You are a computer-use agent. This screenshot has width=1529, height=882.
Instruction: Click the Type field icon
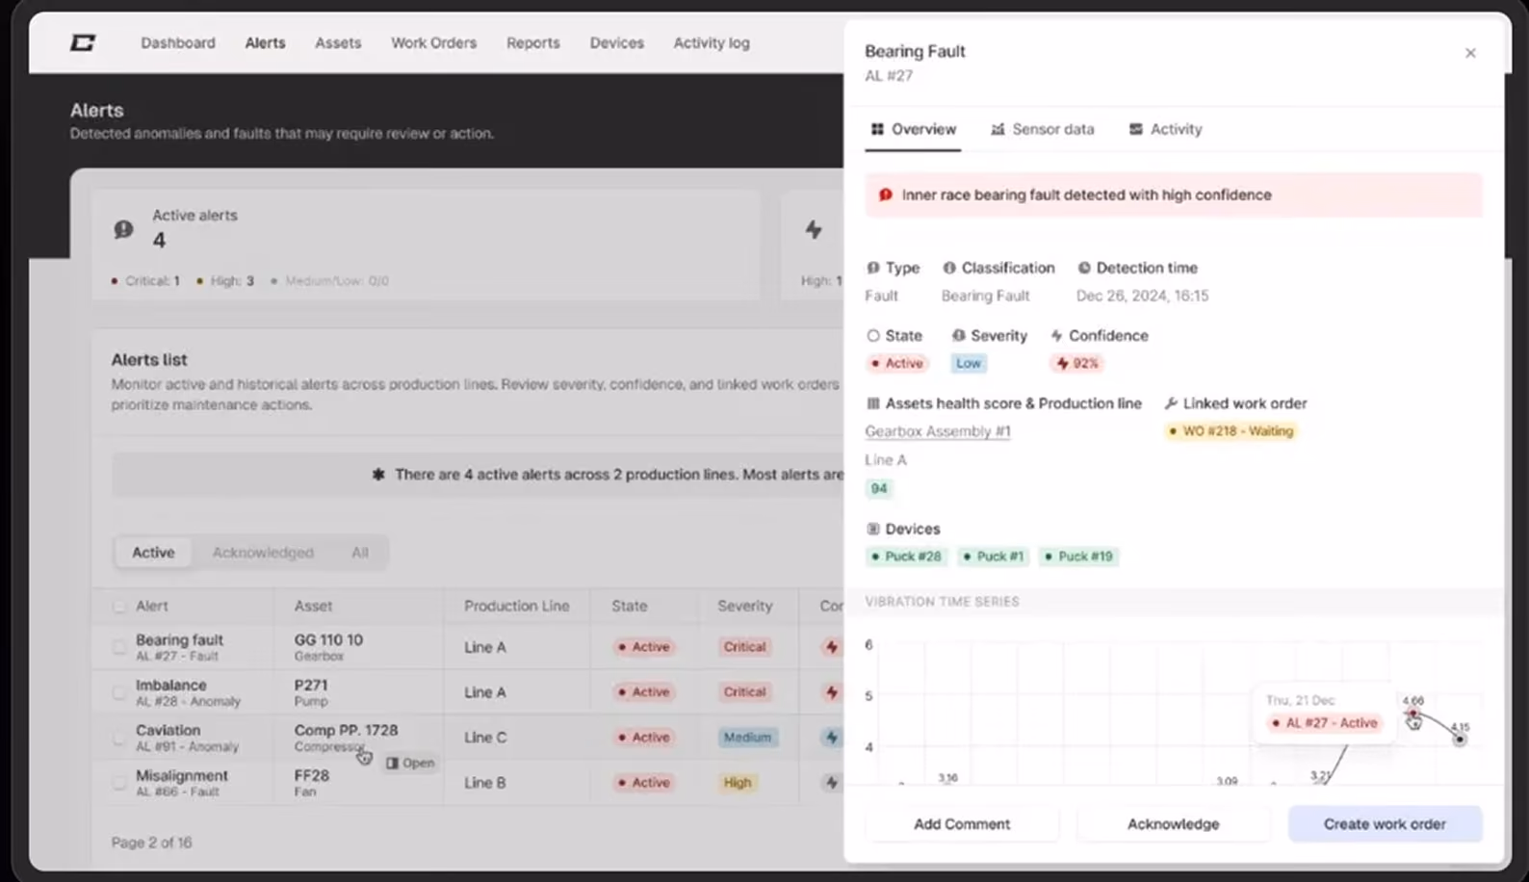click(873, 268)
